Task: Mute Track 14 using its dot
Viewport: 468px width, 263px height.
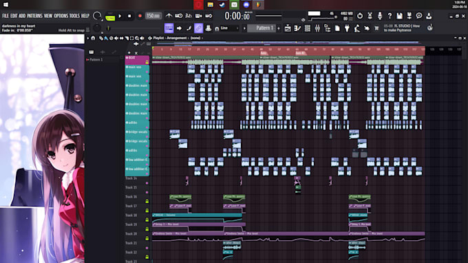Action: coord(147,182)
